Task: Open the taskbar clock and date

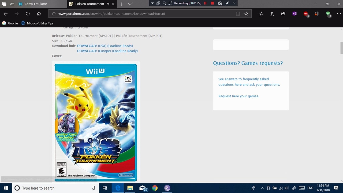Action: click(x=323, y=188)
